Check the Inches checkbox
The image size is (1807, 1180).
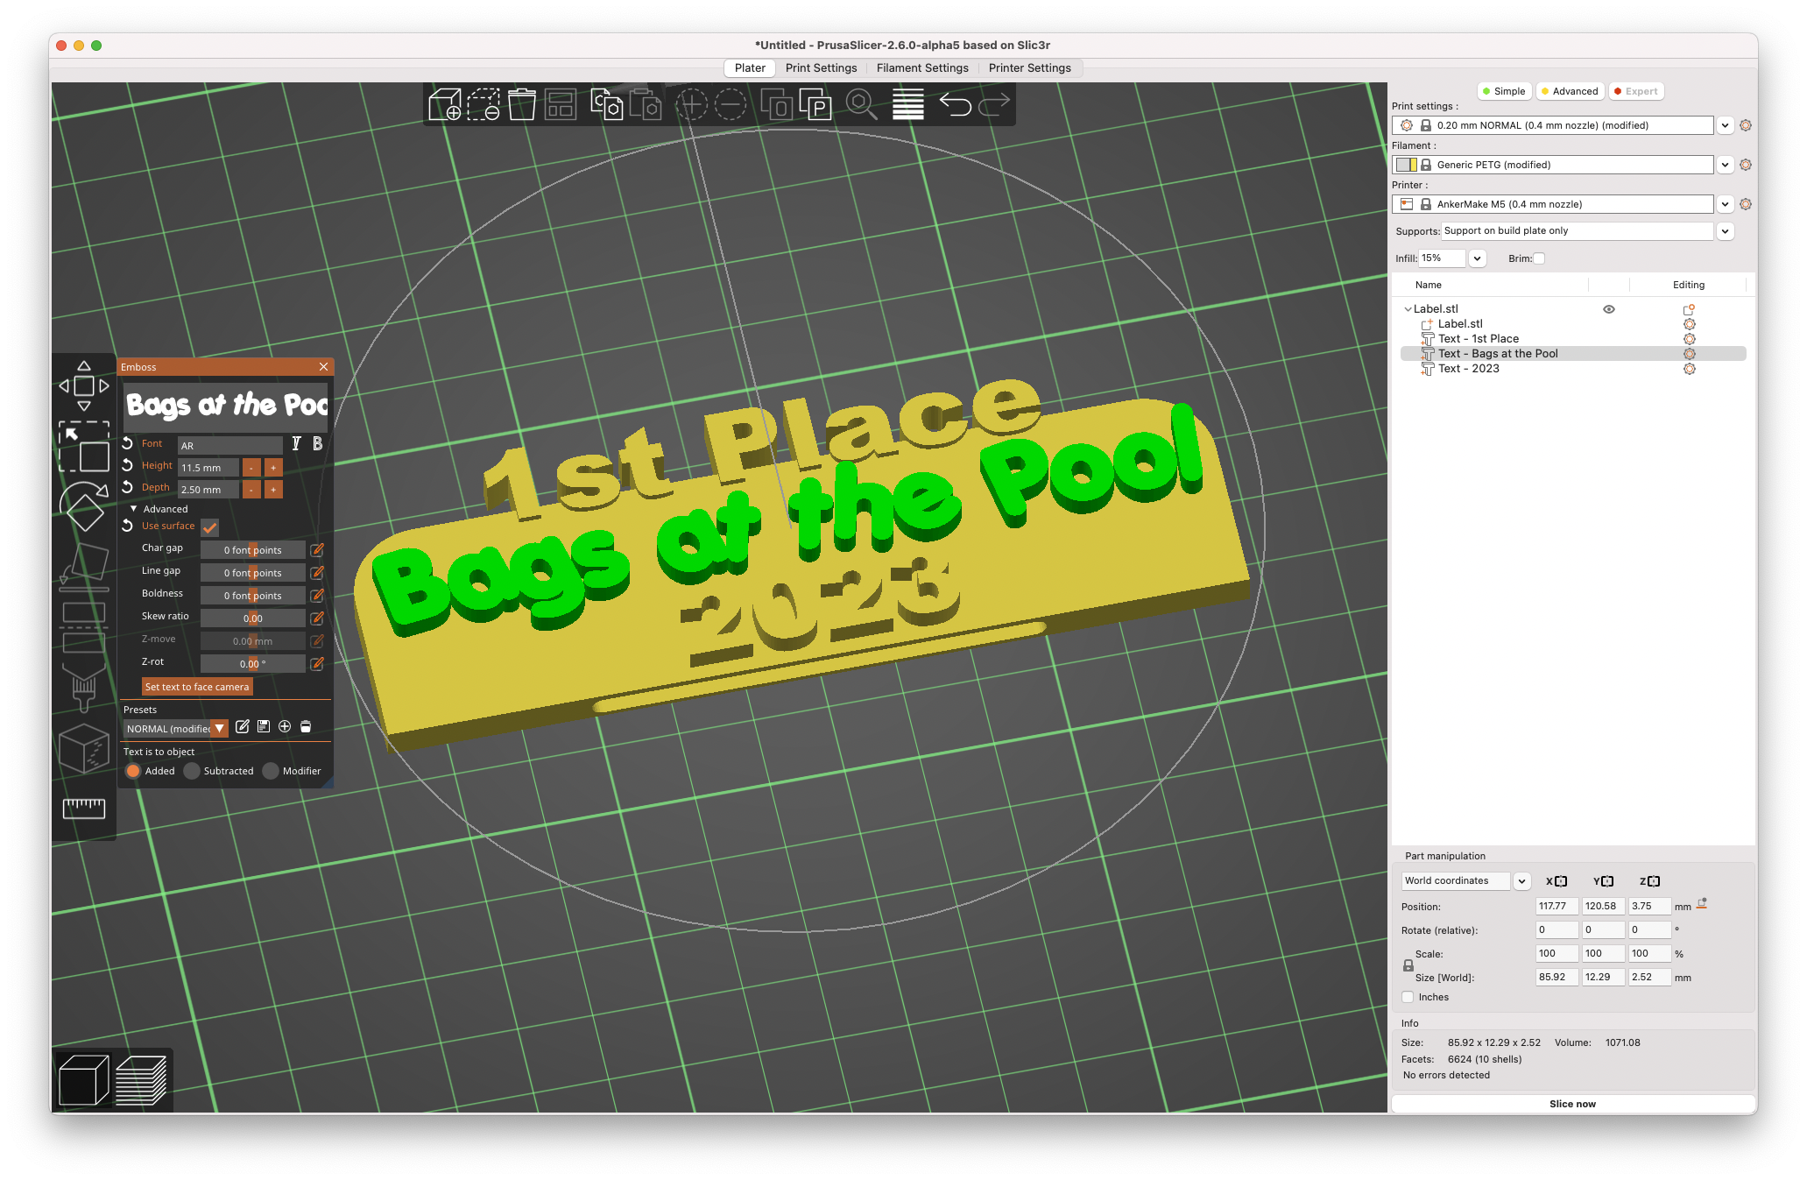pos(1408,997)
